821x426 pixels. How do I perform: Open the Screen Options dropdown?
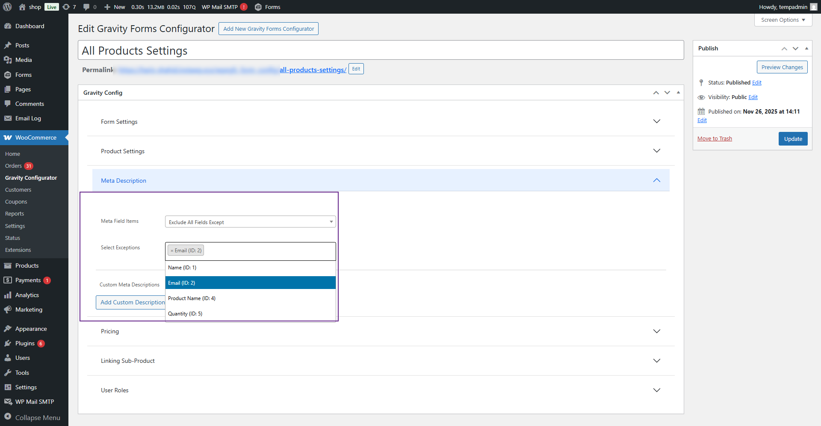(x=783, y=20)
